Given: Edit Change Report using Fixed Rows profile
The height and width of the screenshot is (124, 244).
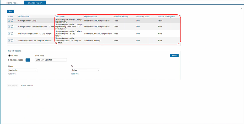Looking at the screenshot, I should (9, 27).
